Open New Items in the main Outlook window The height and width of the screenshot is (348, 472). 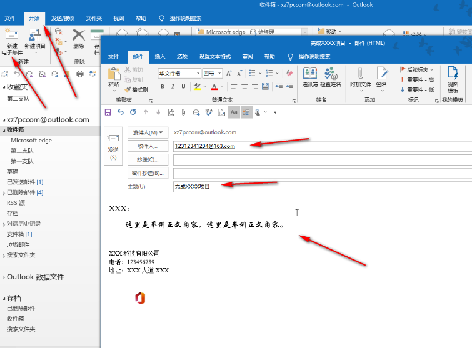[35, 41]
